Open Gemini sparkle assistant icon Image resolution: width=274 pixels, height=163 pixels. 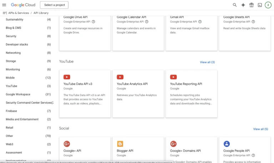(x=243, y=5)
